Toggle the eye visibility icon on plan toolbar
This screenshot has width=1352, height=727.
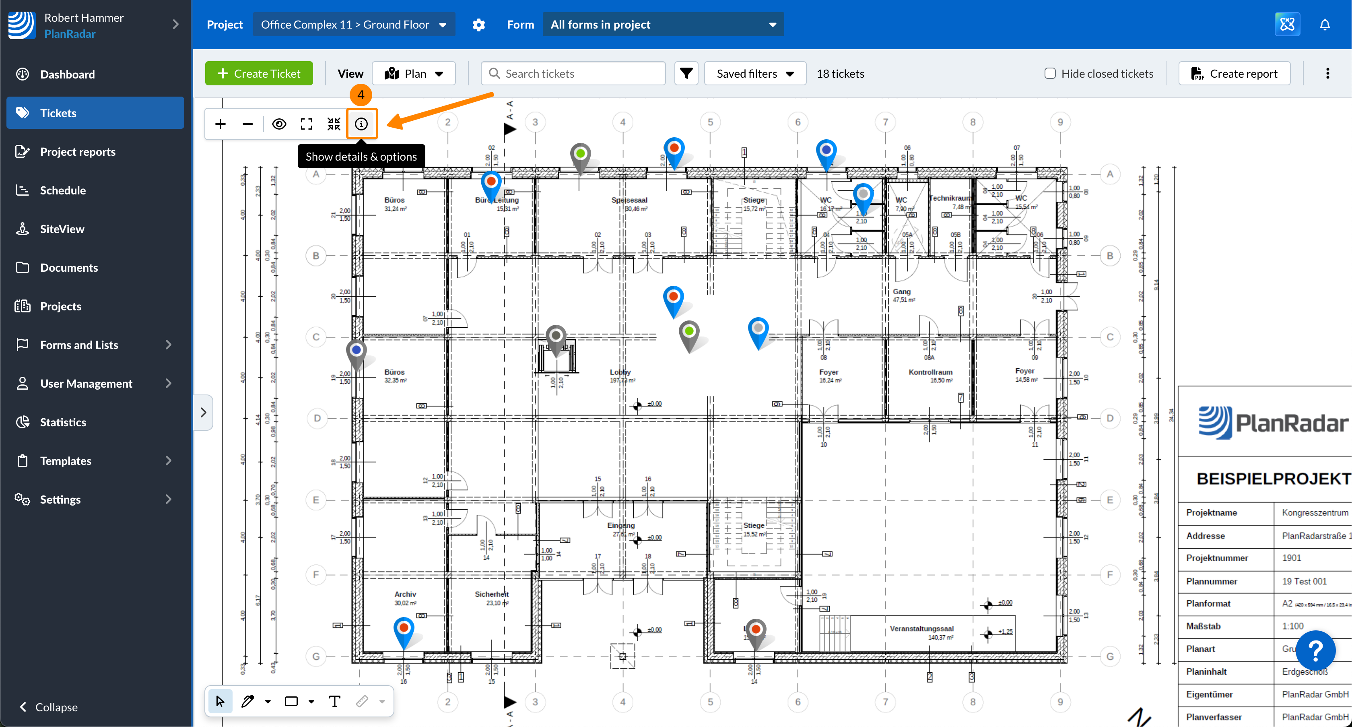[x=279, y=124]
